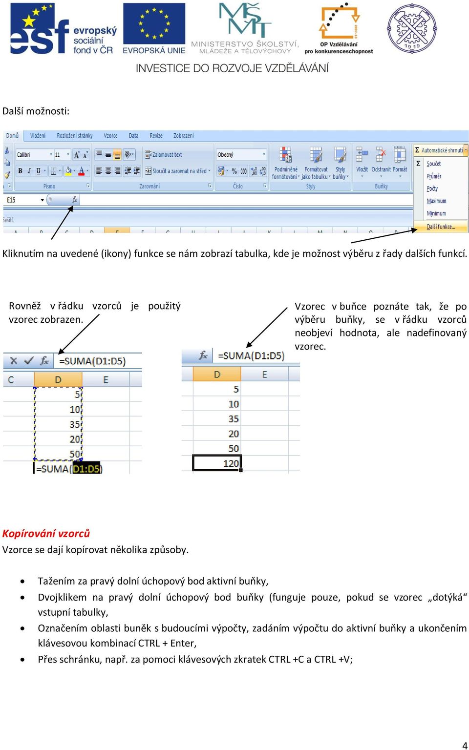The height and width of the screenshot is (750, 469).
Task: Click the percent style icon
Action: pos(234,171)
